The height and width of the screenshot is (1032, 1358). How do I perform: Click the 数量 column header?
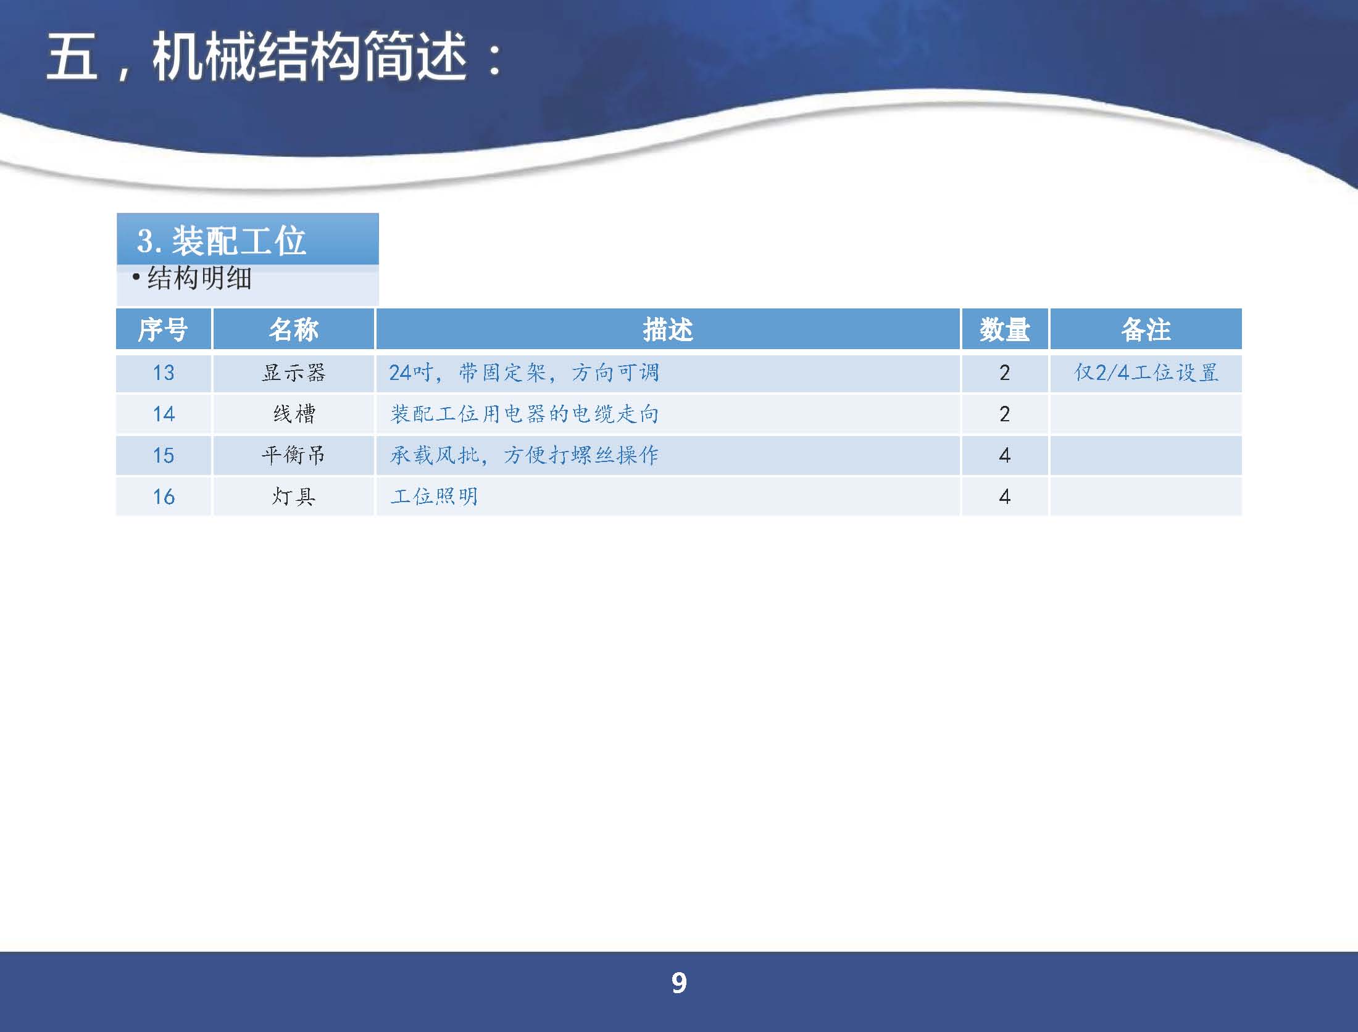point(1004,329)
